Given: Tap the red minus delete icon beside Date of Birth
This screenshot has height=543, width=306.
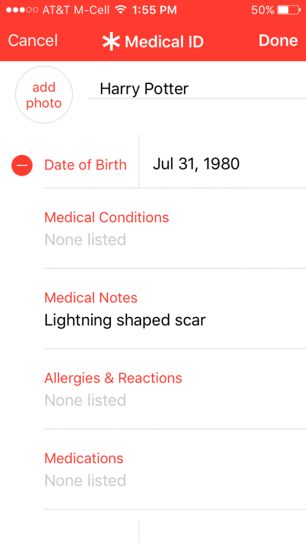Looking at the screenshot, I should tap(22, 165).
